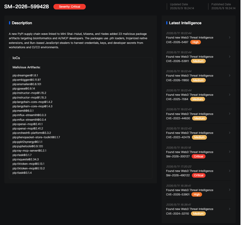Select the pip:tlask@3.1.4 artifact
The image size is (241, 225).
(22, 173)
